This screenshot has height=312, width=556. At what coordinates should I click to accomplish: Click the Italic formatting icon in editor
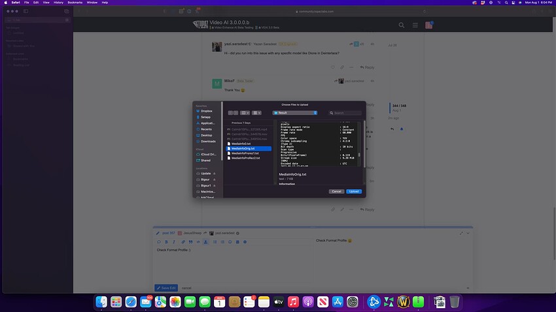pyautogui.click(x=174, y=242)
